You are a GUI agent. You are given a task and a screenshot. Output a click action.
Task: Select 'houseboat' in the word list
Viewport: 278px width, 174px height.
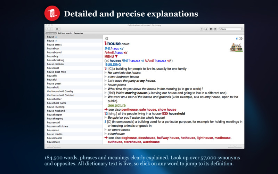[x=74, y=48]
